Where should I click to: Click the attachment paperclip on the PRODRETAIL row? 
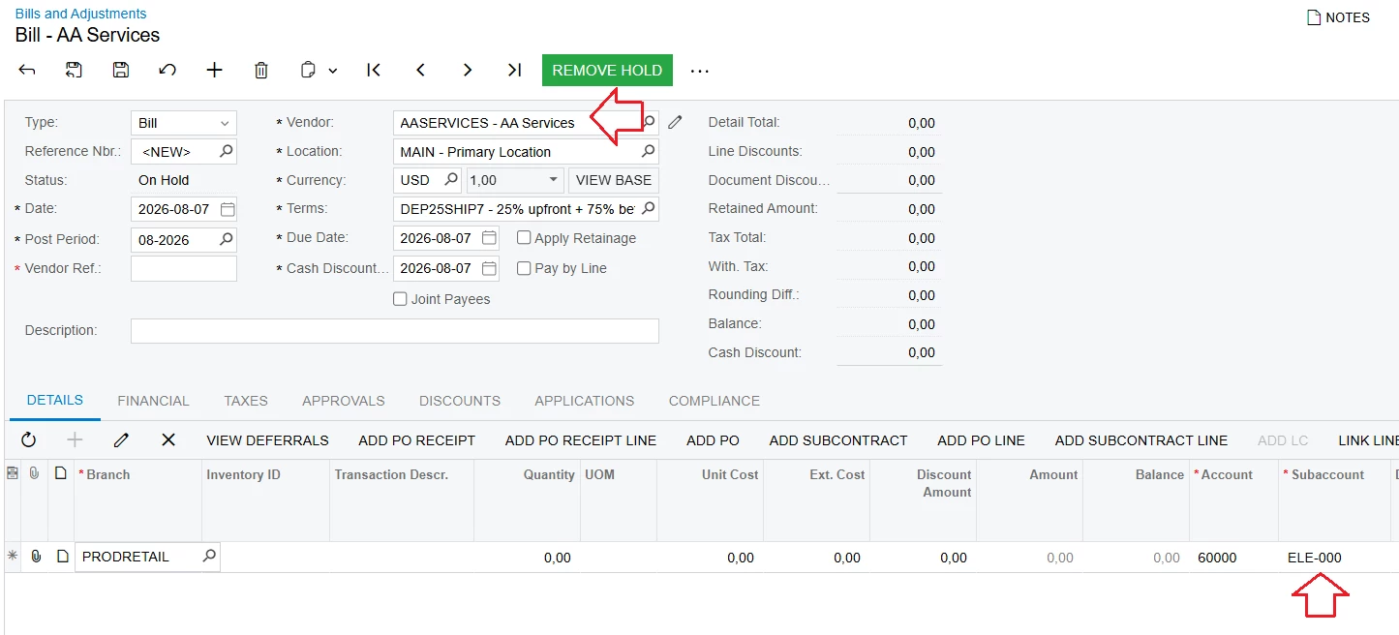(36, 557)
